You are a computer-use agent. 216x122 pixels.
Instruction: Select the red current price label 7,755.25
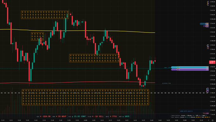(x=212, y=62)
